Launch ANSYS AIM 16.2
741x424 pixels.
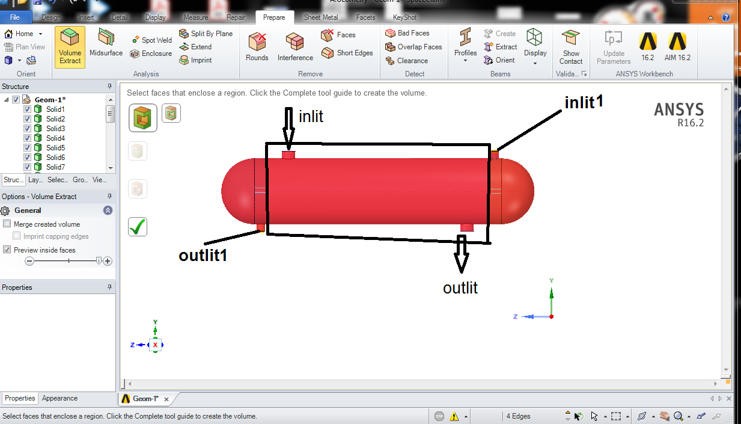[677, 47]
